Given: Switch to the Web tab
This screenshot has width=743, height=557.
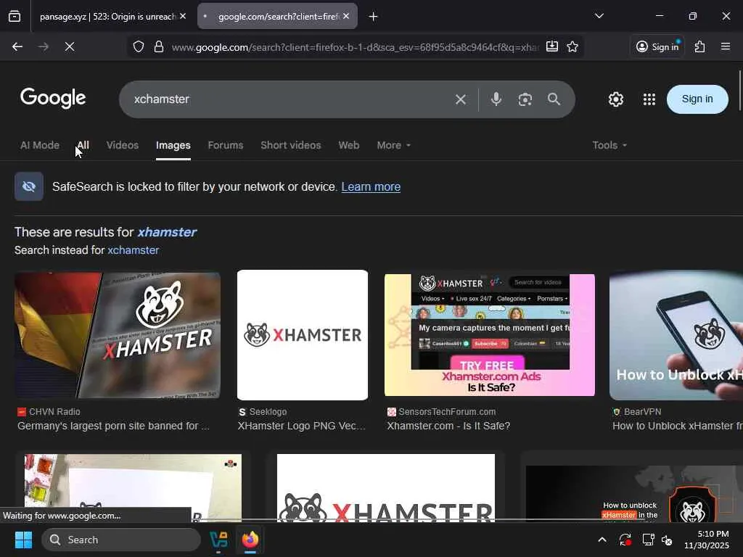Looking at the screenshot, I should pos(349,145).
